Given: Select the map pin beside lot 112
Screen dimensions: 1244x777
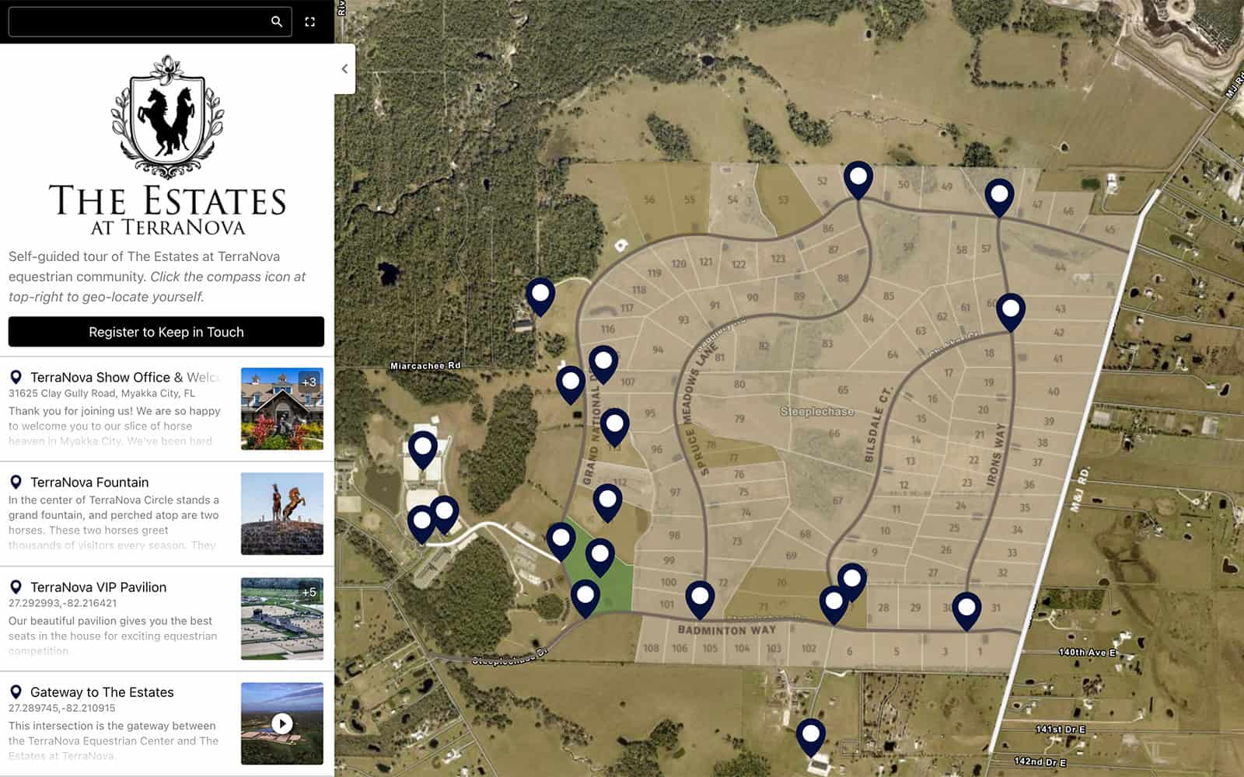Looking at the screenshot, I should (x=607, y=503).
